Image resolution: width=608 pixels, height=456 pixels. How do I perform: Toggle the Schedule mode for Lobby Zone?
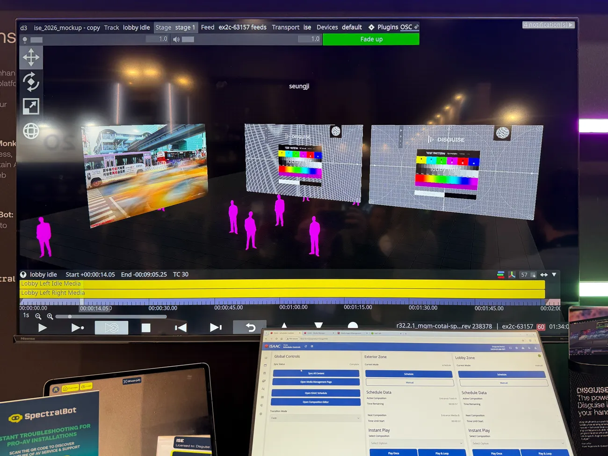click(x=501, y=375)
